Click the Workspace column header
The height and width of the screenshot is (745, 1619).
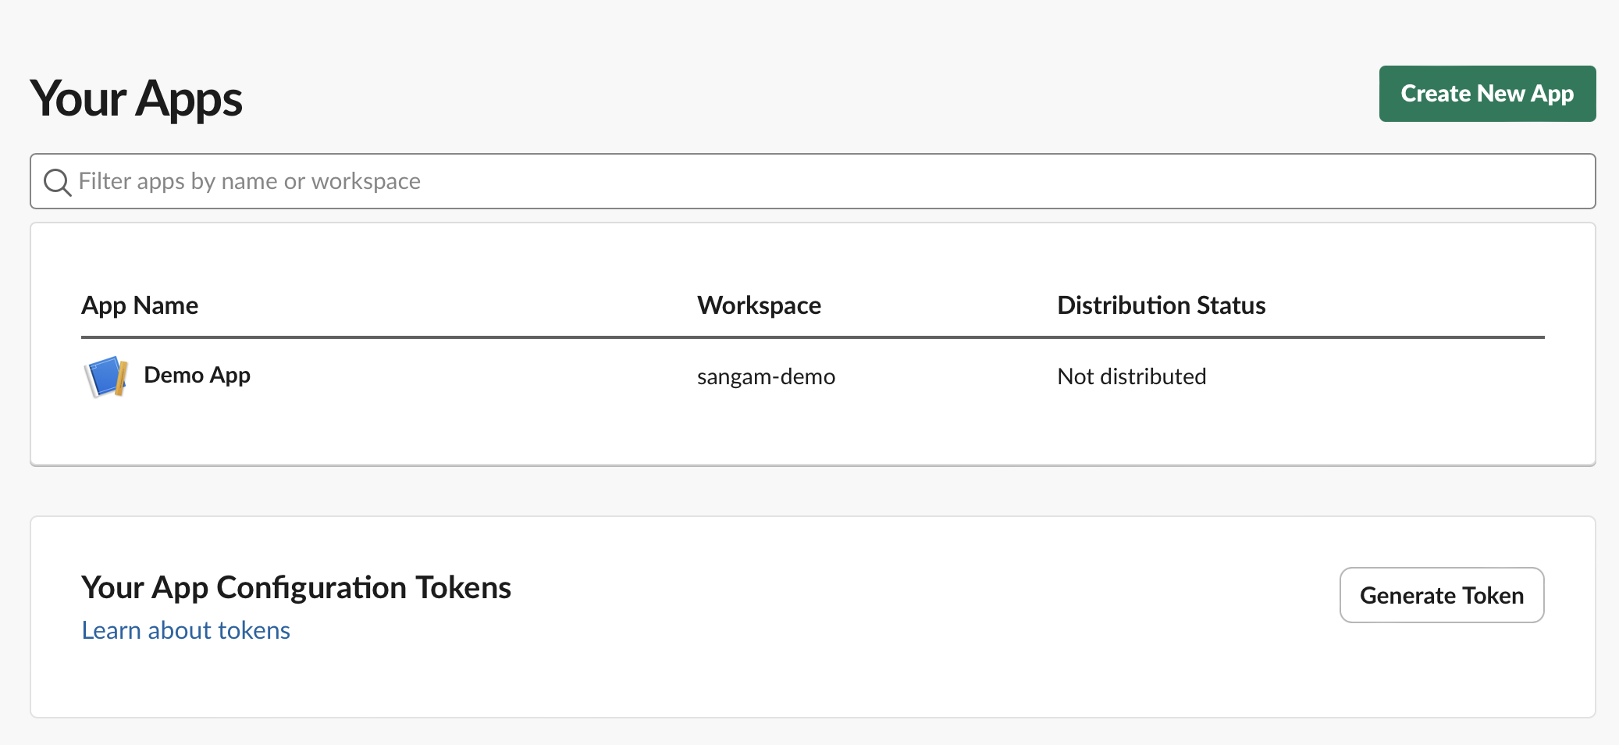pyautogui.click(x=759, y=305)
